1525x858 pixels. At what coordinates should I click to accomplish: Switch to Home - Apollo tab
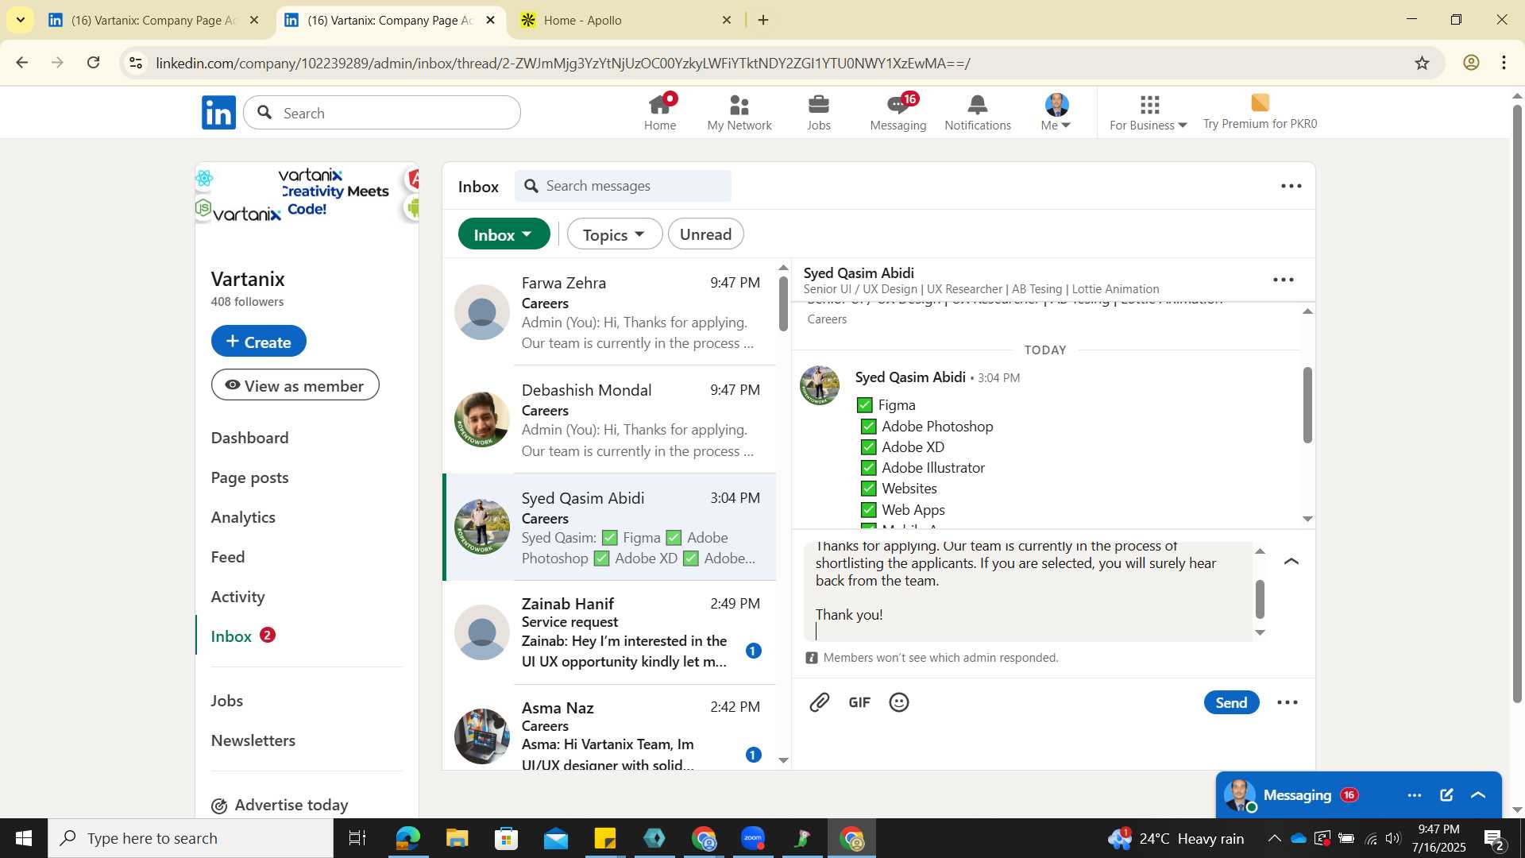pos(626,20)
